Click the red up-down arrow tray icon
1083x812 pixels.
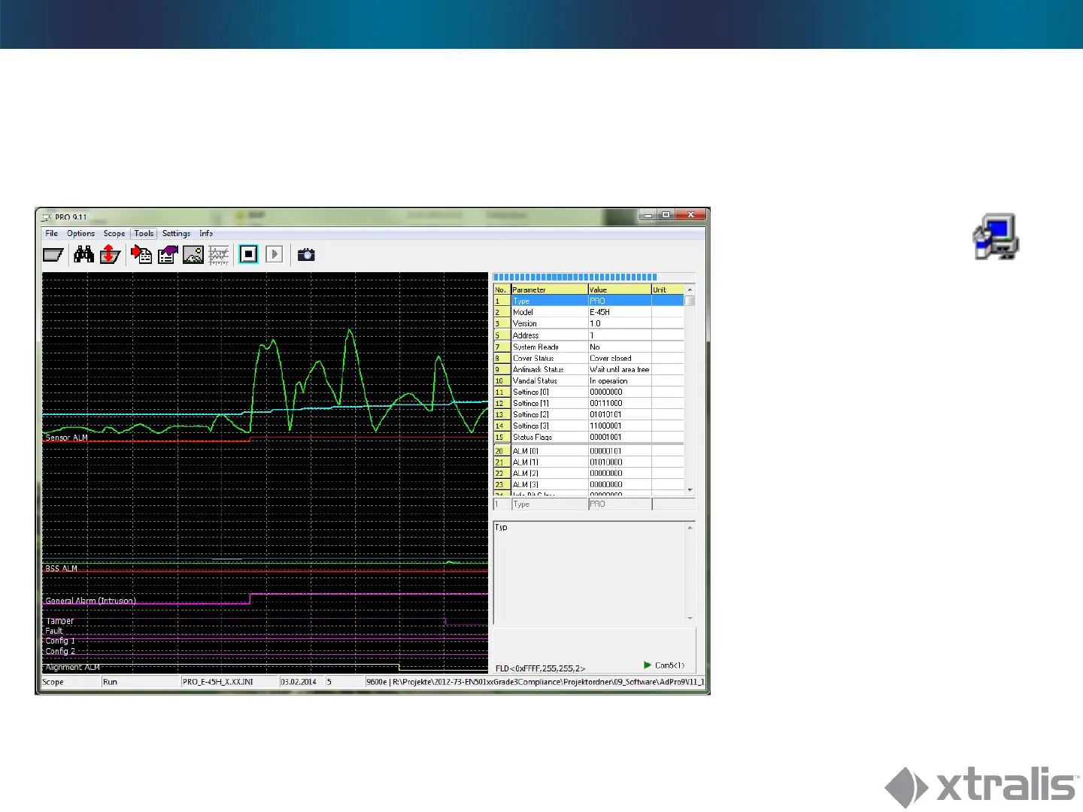[110, 255]
